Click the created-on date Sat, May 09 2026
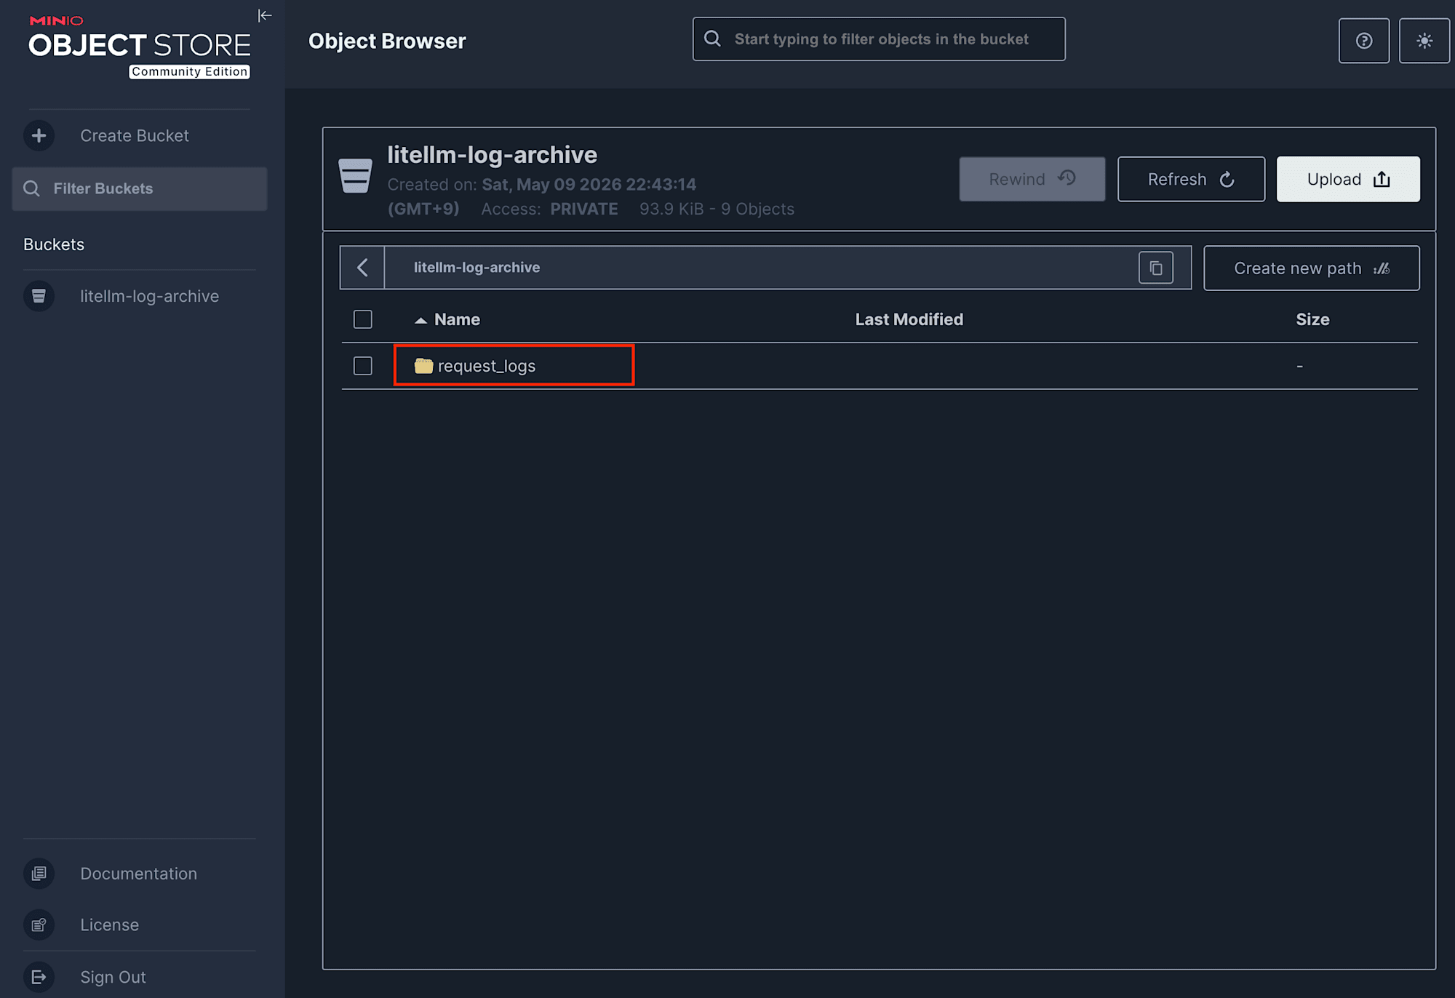 (551, 184)
